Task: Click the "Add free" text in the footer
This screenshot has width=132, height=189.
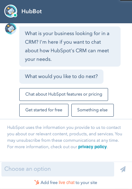Action: click(49, 183)
